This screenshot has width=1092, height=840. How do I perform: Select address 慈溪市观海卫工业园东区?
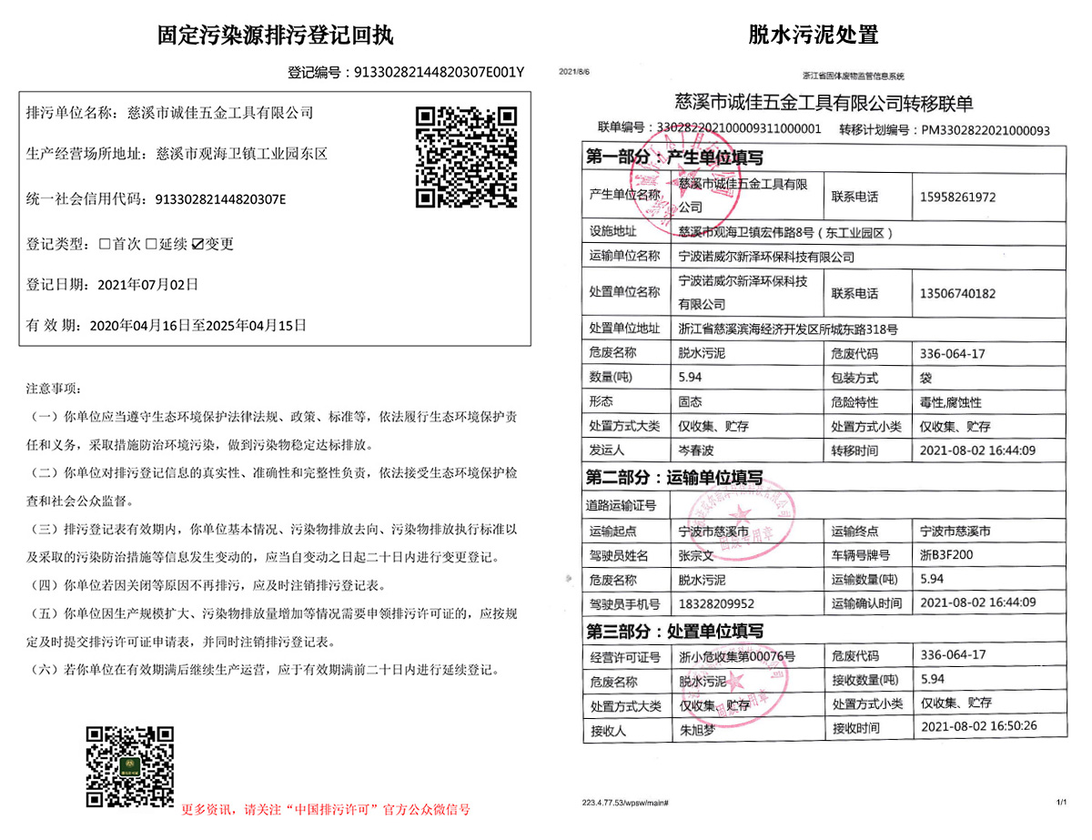242,153
